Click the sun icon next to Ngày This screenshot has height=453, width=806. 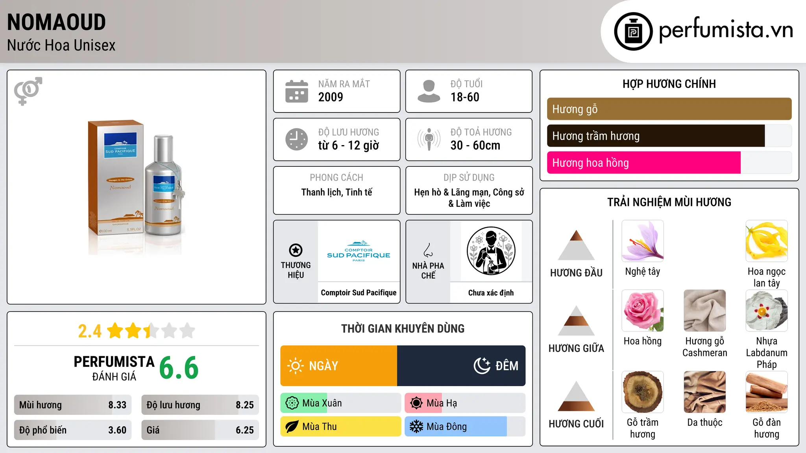[x=295, y=366]
